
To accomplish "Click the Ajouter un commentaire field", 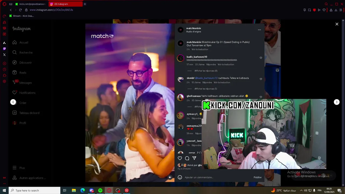I will pyautogui.click(x=218, y=177).
